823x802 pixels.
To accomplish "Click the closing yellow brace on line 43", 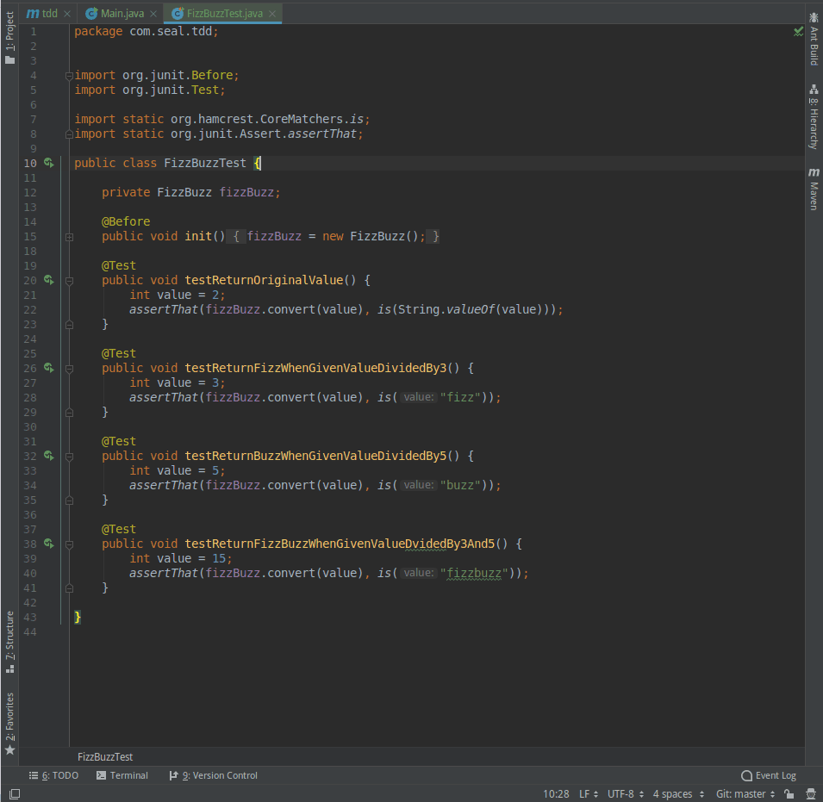I will 78,618.
